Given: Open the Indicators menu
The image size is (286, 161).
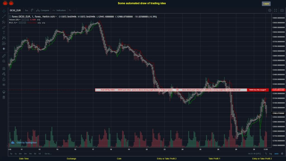Looking at the screenshot, I should tap(59, 10).
